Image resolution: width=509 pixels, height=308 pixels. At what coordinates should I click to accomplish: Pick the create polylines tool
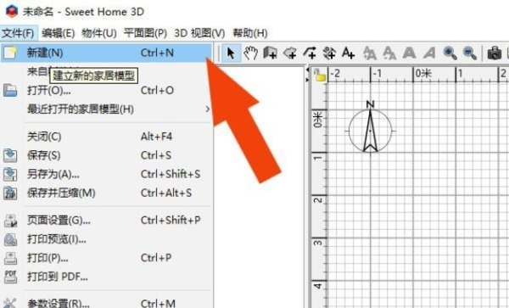[310, 53]
